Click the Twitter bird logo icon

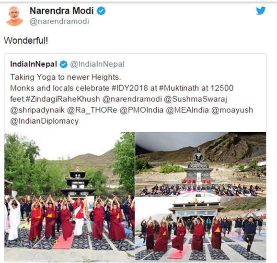coord(261,11)
